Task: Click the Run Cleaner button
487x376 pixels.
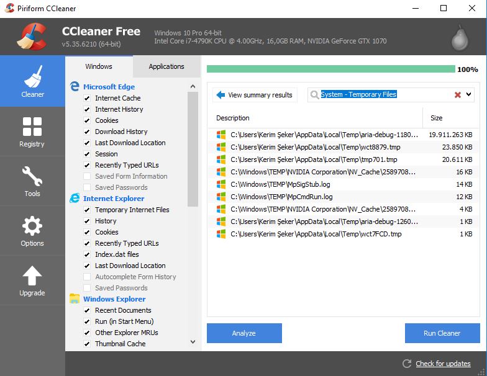Action: click(442, 333)
